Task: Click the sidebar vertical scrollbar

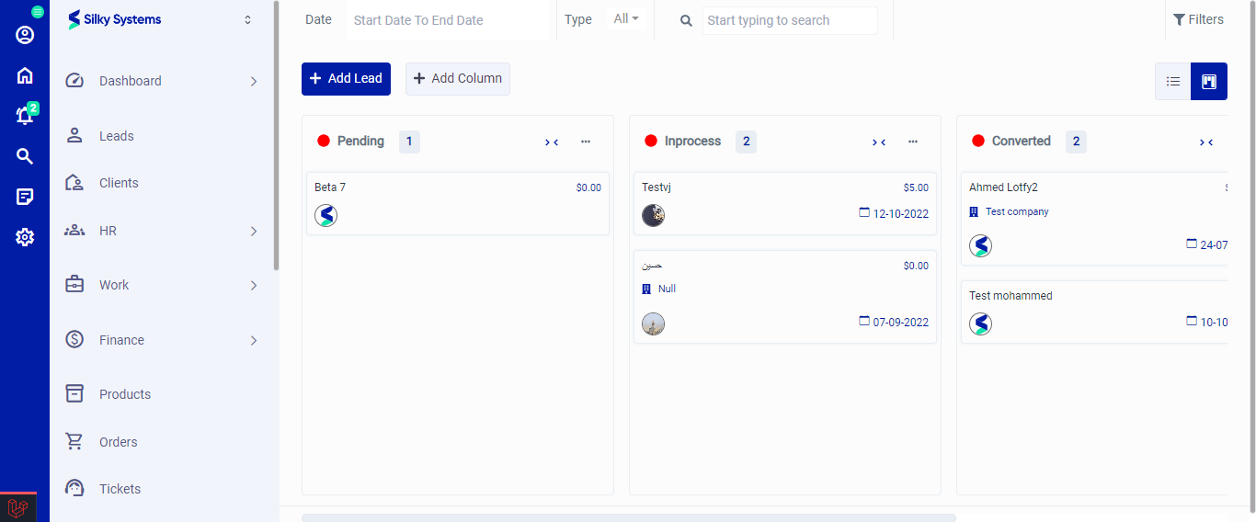Action: [x=276, y=136]
